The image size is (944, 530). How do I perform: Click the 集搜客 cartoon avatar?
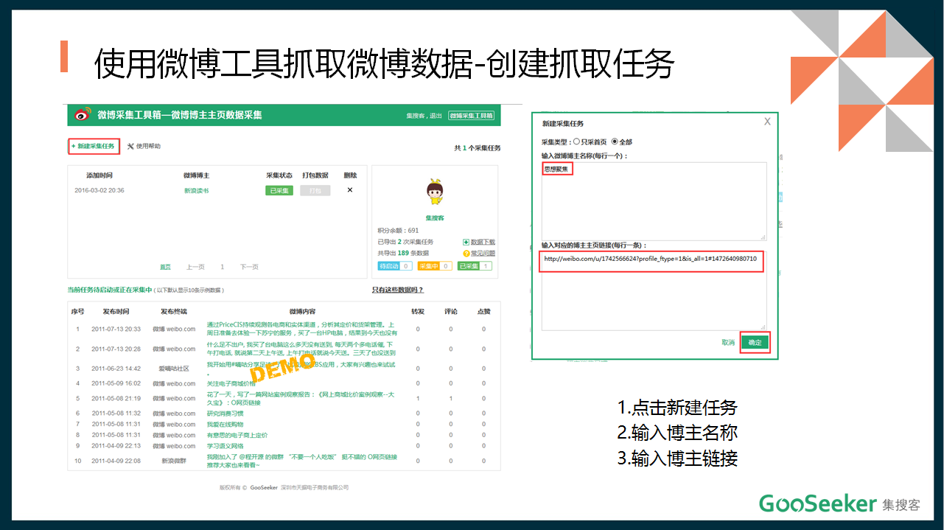coord(435,193)
